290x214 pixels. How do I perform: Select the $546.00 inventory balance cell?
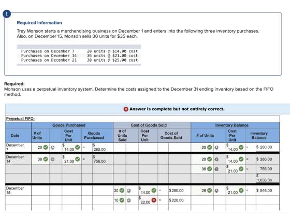268,191
